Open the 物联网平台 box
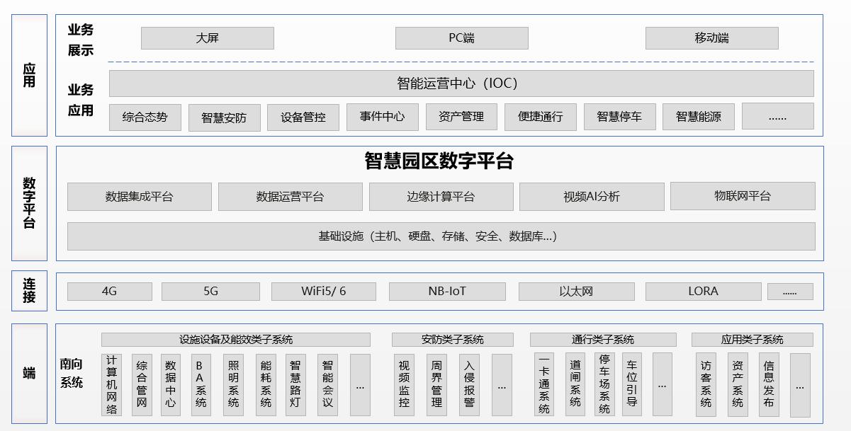This screenshot has height=431, width=851. [742, 196]
